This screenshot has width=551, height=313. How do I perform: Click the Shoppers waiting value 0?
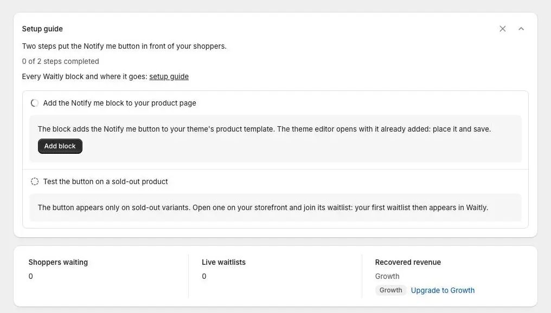tap(30, 276)
